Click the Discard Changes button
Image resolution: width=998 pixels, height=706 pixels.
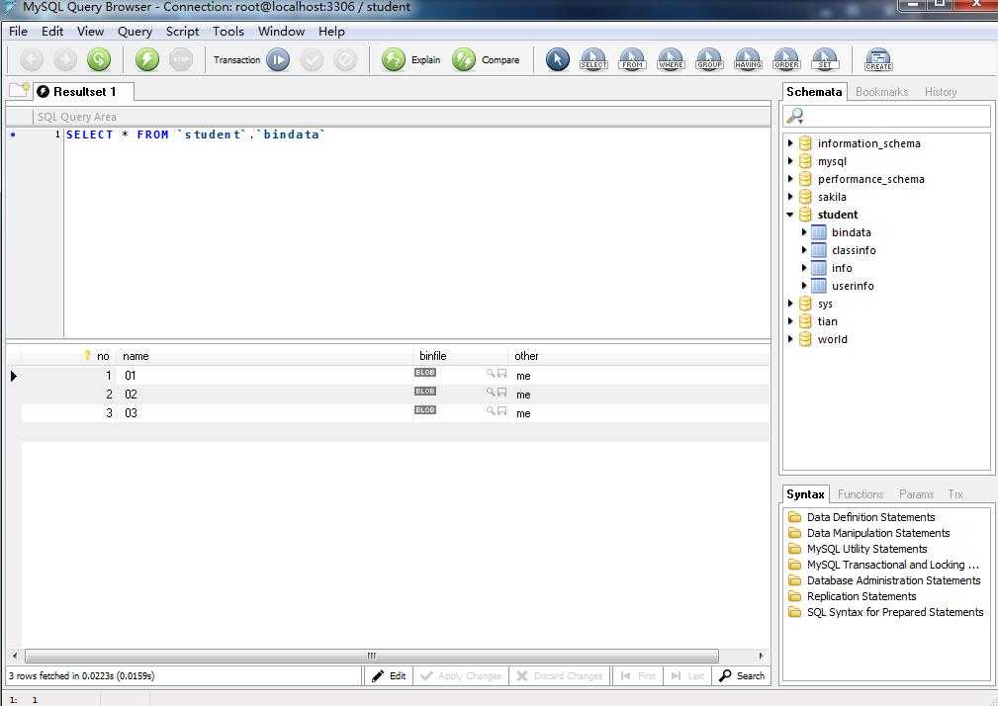pyautogui.click(x=560, y=675)
